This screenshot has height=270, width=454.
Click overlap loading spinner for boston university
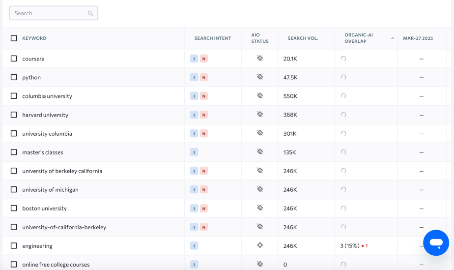click(343, 208)
